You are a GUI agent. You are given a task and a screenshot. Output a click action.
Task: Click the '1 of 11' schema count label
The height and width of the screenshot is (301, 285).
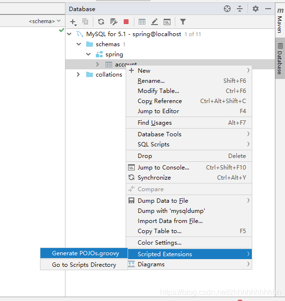click(x=193, y=34)
